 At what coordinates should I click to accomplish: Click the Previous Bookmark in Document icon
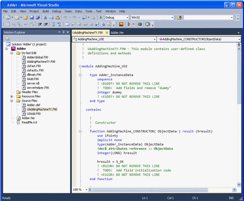[97, 24]
